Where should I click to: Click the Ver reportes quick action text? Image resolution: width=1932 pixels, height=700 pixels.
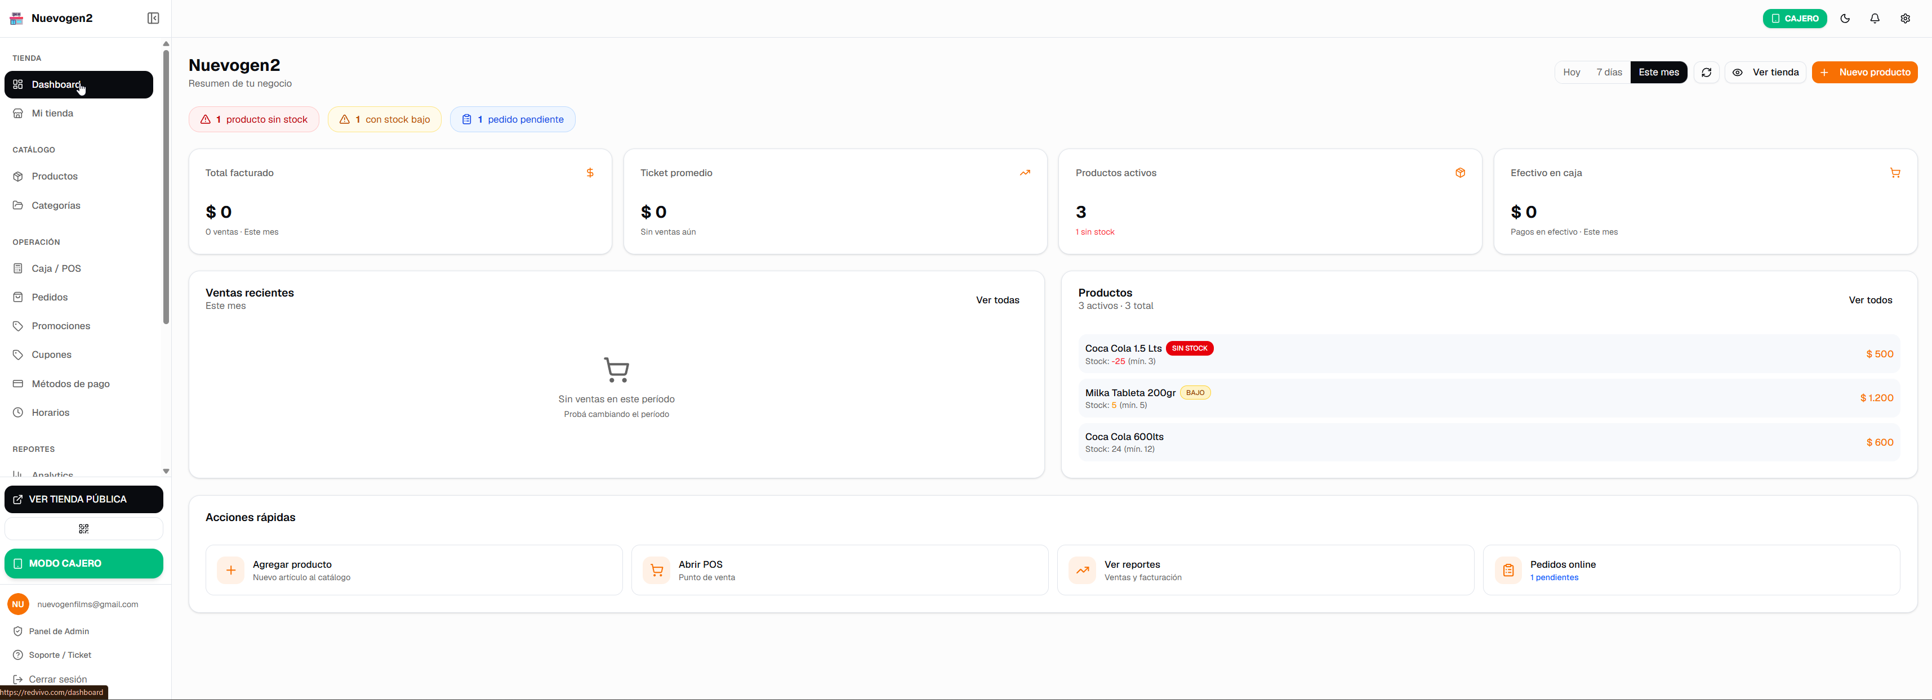(1132, 564)
